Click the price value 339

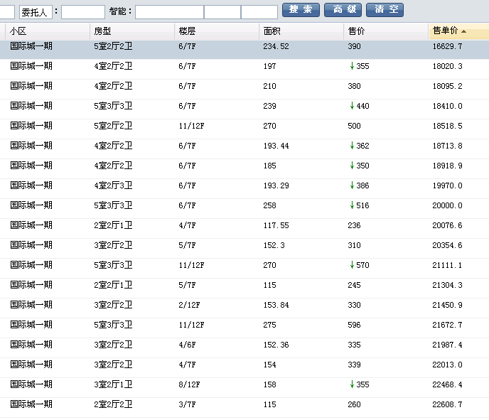[x=354, y=365]
